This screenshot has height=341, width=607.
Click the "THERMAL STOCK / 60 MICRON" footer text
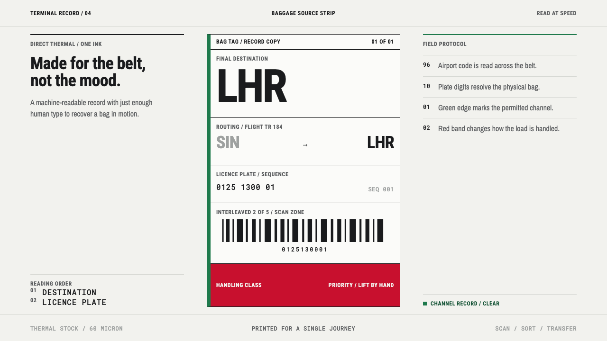tap(76, 329)
